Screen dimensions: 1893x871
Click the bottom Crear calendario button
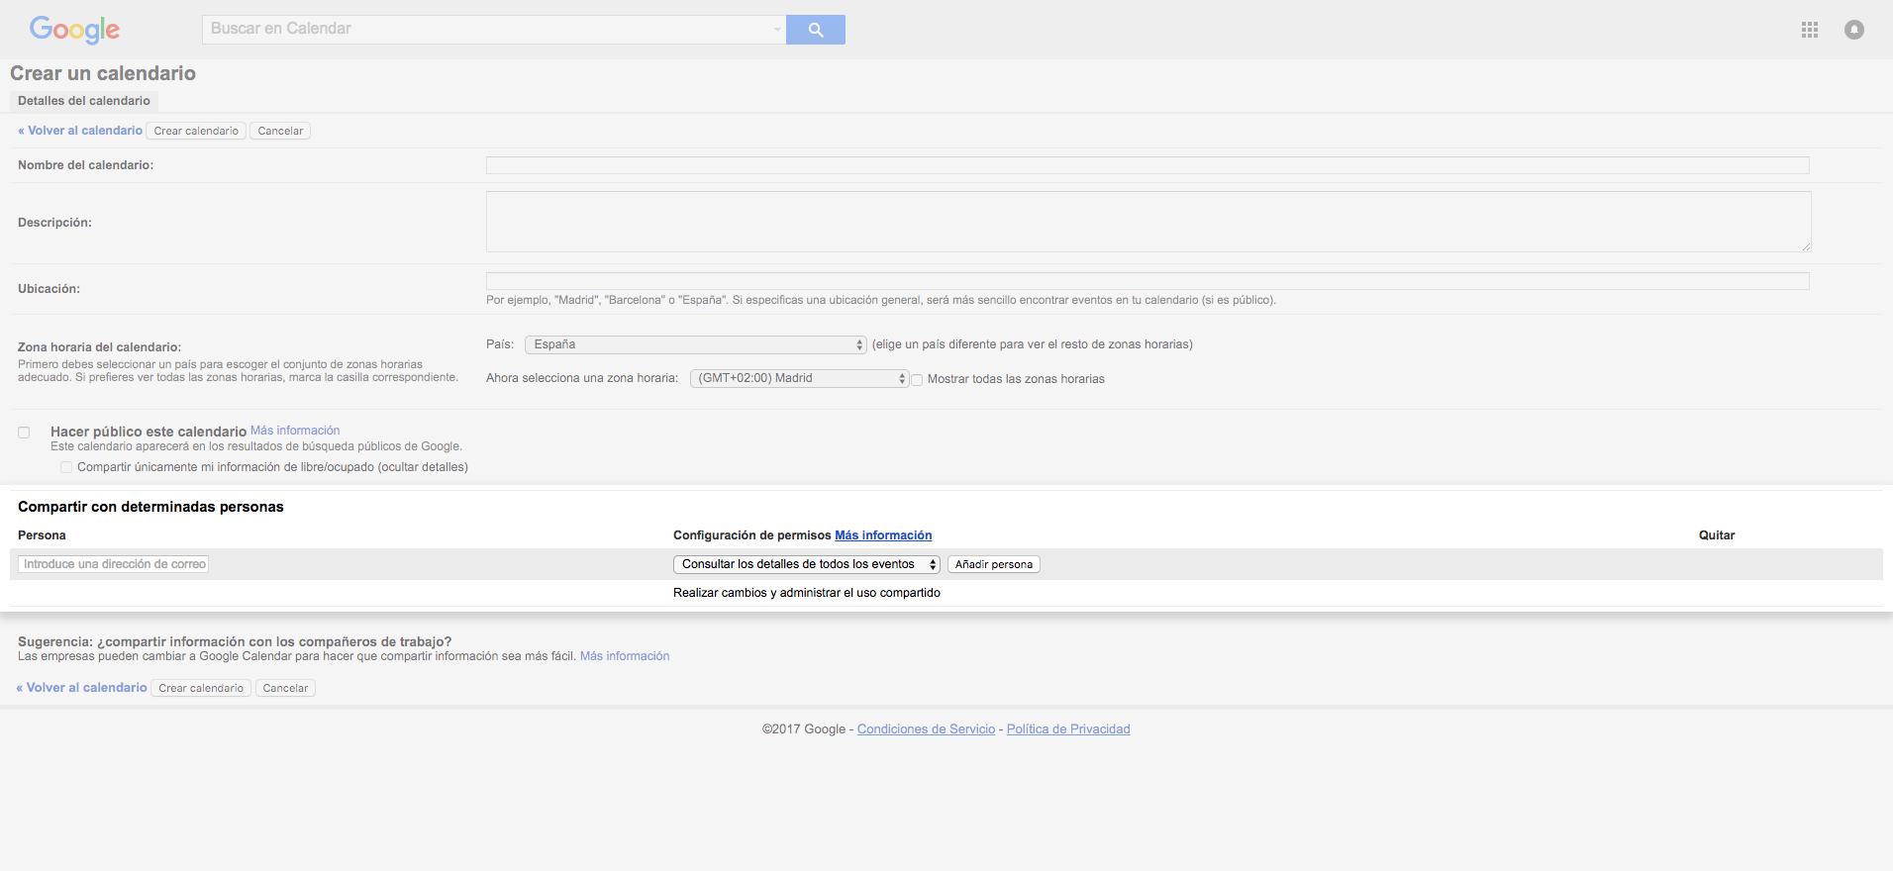coord(201,688)
